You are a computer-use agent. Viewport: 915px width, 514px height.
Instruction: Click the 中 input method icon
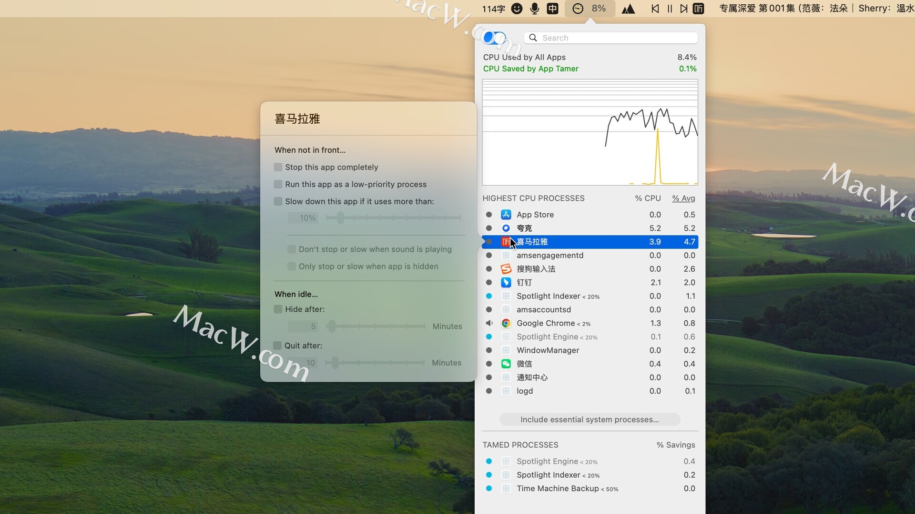click(552, 9)
